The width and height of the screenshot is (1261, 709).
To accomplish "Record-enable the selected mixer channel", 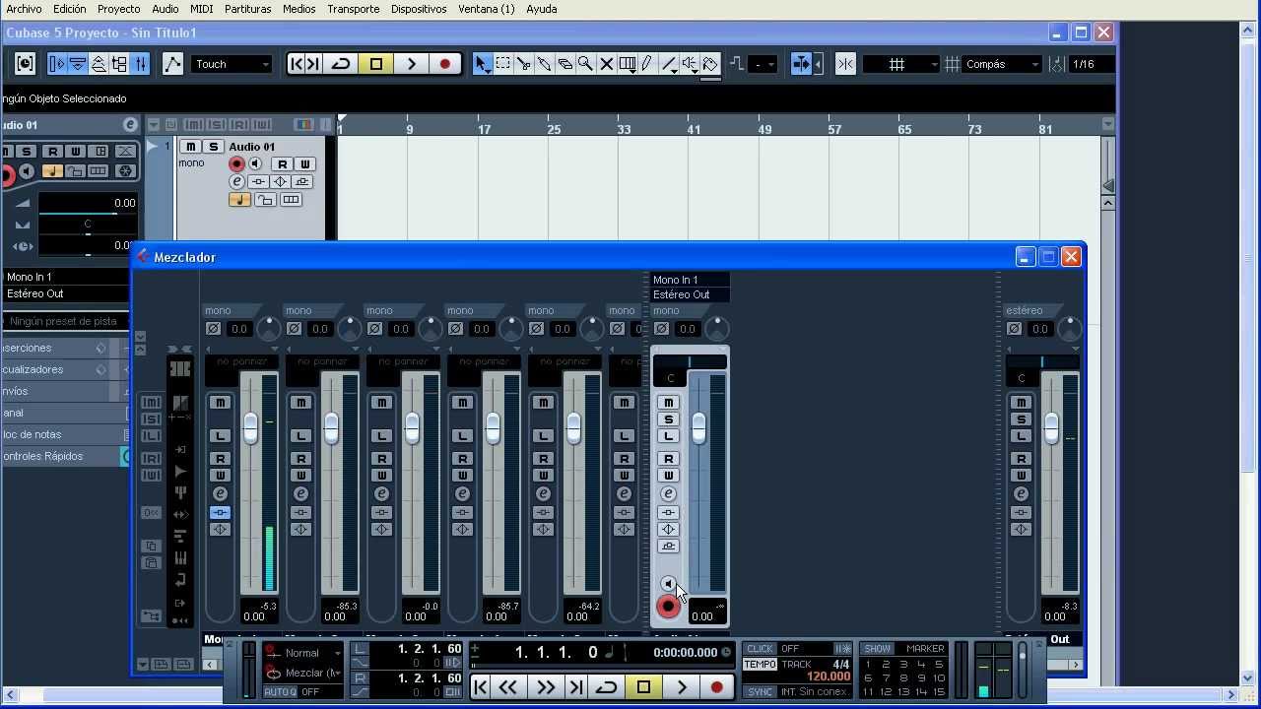I will click(x=668, y=606).
